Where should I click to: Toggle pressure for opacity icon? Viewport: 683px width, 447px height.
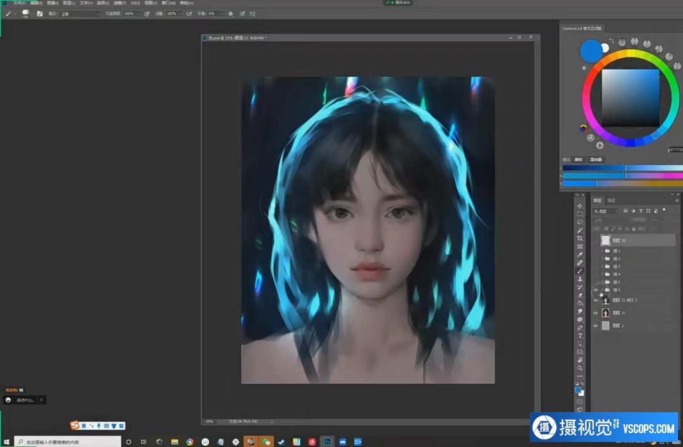[x=147, y=13]
